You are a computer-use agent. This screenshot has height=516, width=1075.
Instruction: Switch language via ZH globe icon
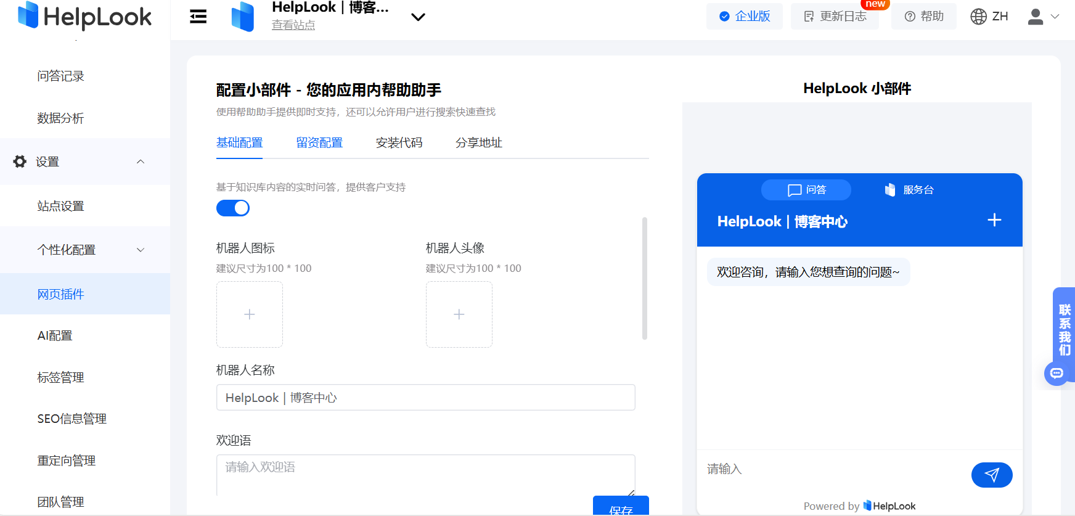click(989, 17)
